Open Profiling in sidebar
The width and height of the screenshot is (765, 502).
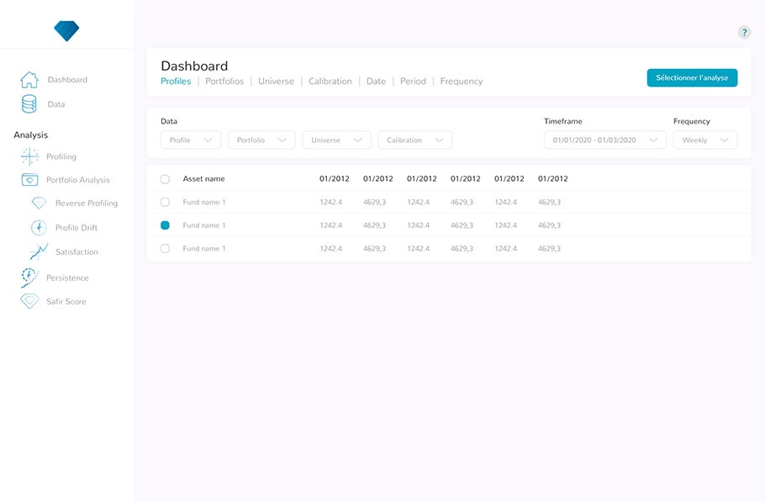pos(61,156)
